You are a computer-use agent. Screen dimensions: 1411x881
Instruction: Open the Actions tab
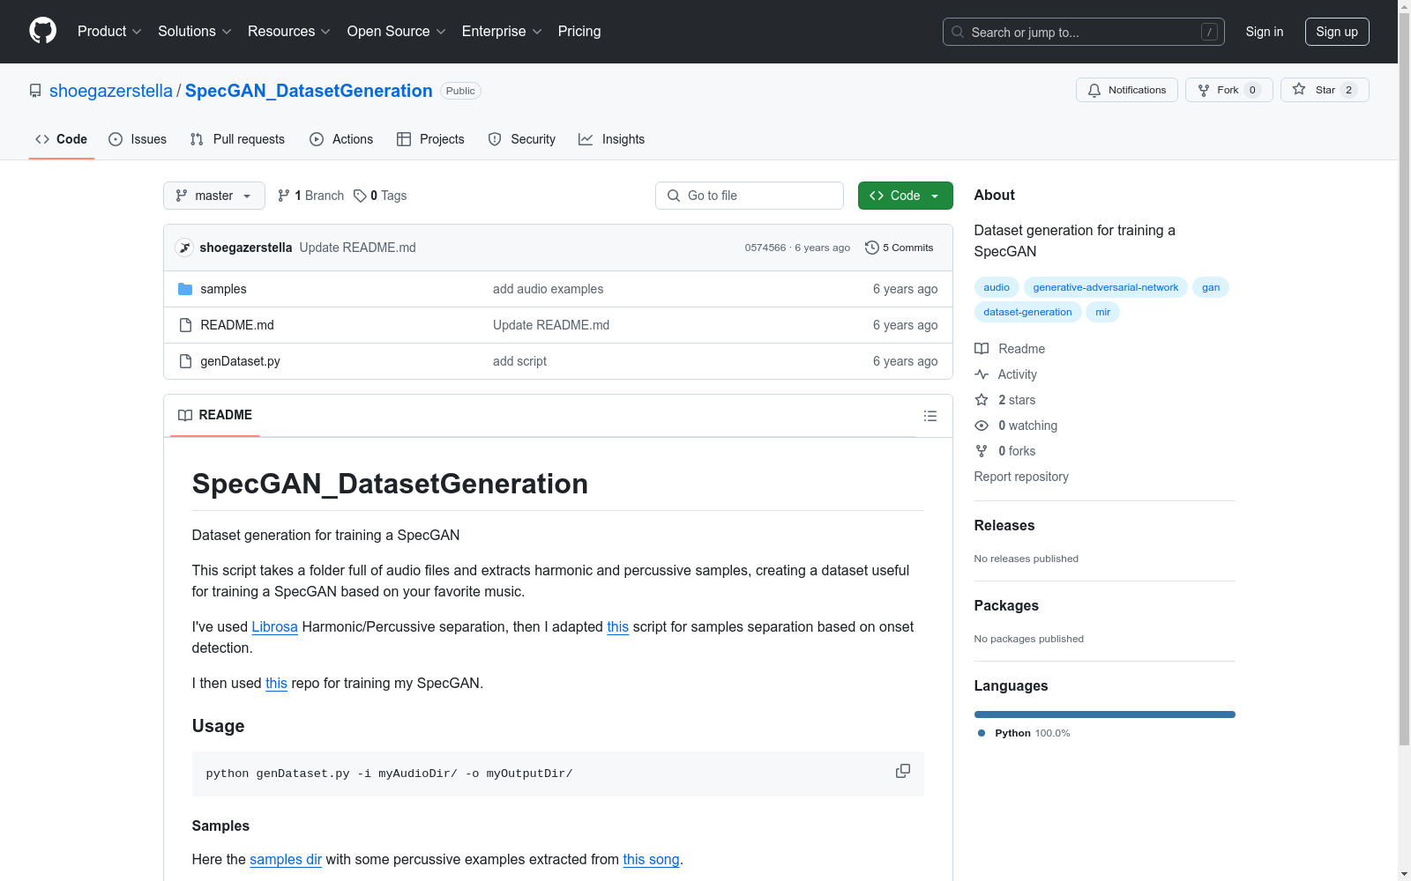(x=341, y=139)
